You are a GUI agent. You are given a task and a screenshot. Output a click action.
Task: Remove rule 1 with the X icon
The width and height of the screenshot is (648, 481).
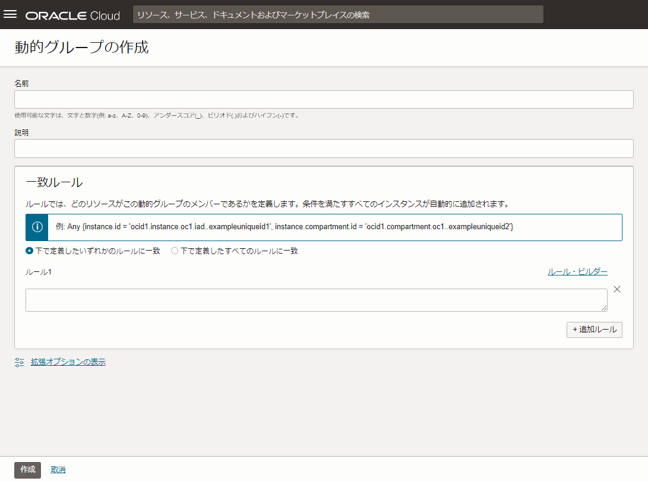coord(617,289)
